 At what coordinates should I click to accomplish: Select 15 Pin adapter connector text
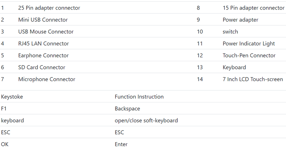(253, 8)
